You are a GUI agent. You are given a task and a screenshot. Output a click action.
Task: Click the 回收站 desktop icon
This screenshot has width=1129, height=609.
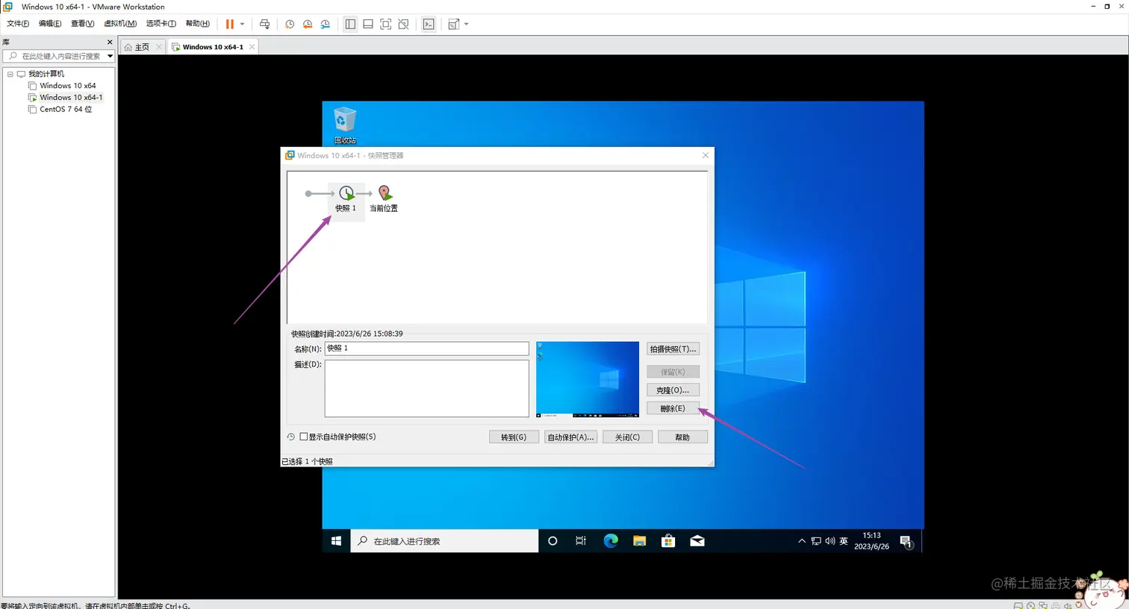(345, 125)
